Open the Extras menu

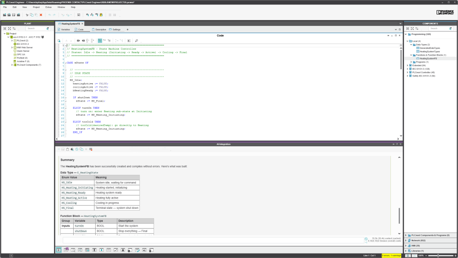coord(48,7)
